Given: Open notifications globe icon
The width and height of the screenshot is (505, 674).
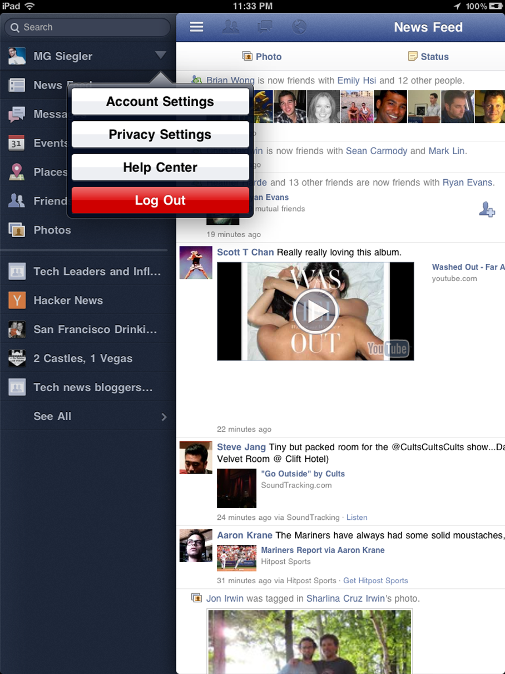Looking at the screenshot, I should pyautogui.click(x=299, y=27).
